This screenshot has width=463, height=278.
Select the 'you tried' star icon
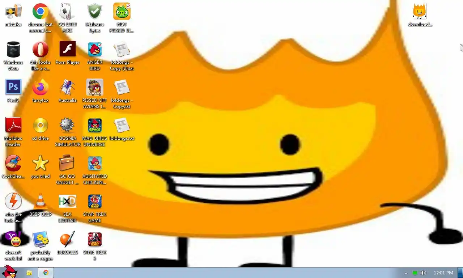click(x=41, y=167)
